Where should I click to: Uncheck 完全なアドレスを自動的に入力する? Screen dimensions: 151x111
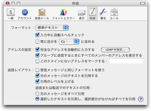(37, 49)
